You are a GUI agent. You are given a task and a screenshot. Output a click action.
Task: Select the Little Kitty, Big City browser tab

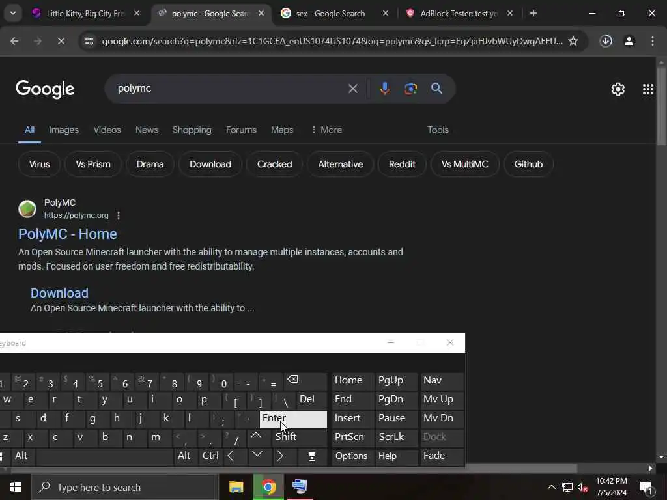pos(85,14)
